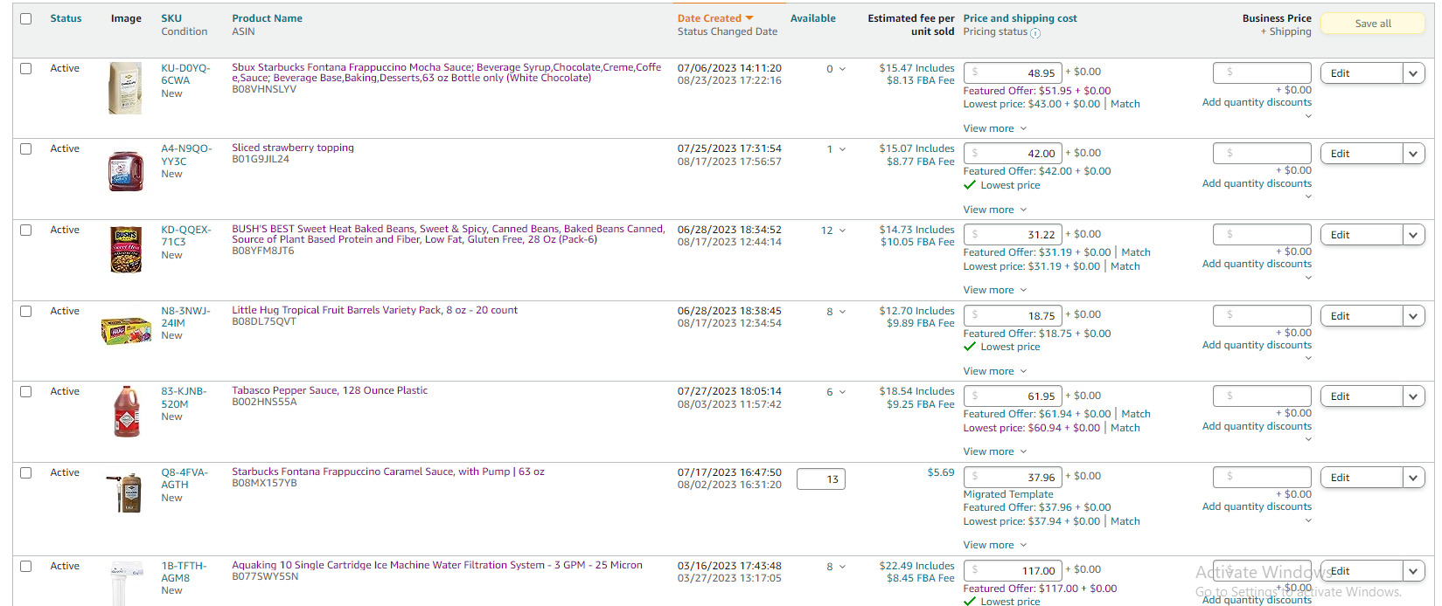
Task: Open Aquaking Ice Machine Filtration product link
Action: (437, 565)
